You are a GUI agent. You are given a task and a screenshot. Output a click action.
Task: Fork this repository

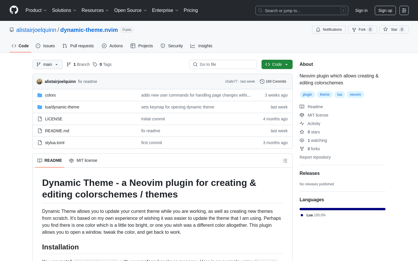(x=362, y=30)
